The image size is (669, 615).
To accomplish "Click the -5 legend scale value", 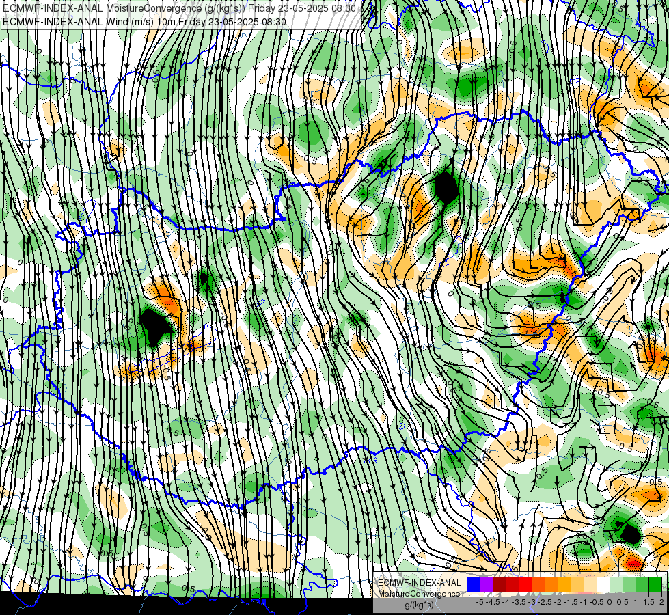I will pos(480,602).
